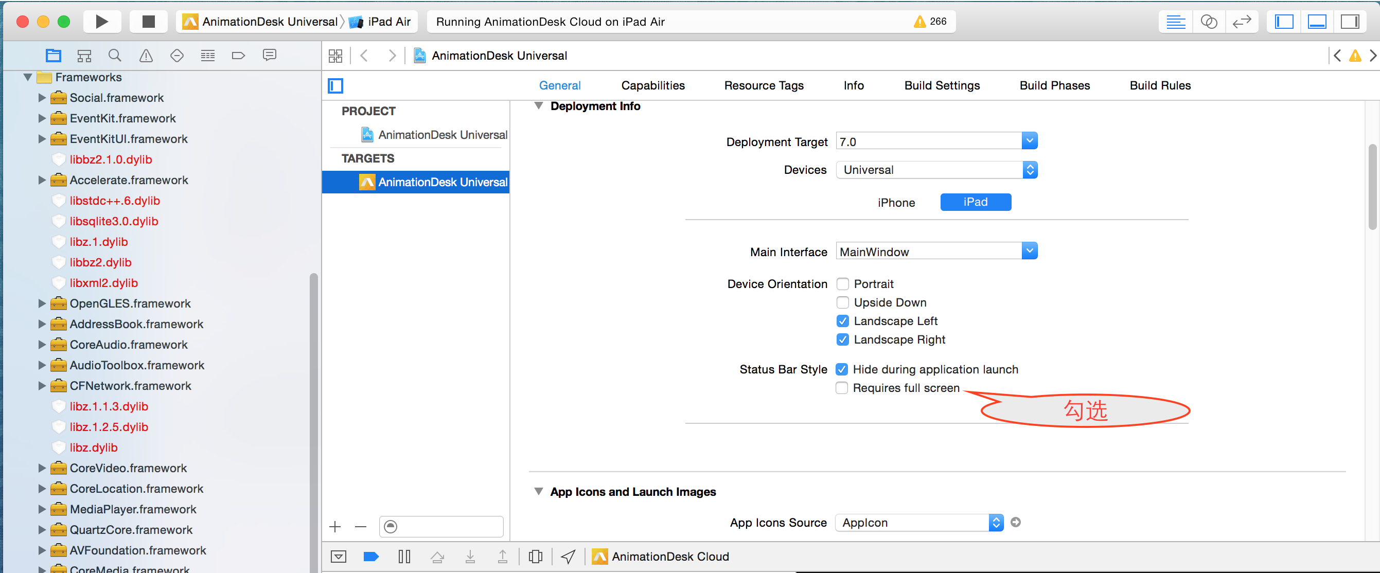Open the Capabilities tab

coord(652,86)
